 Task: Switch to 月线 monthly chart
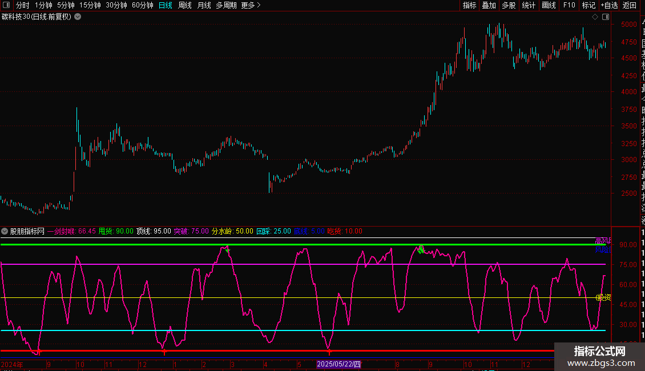pyautogui.click(x=204, y=5)
